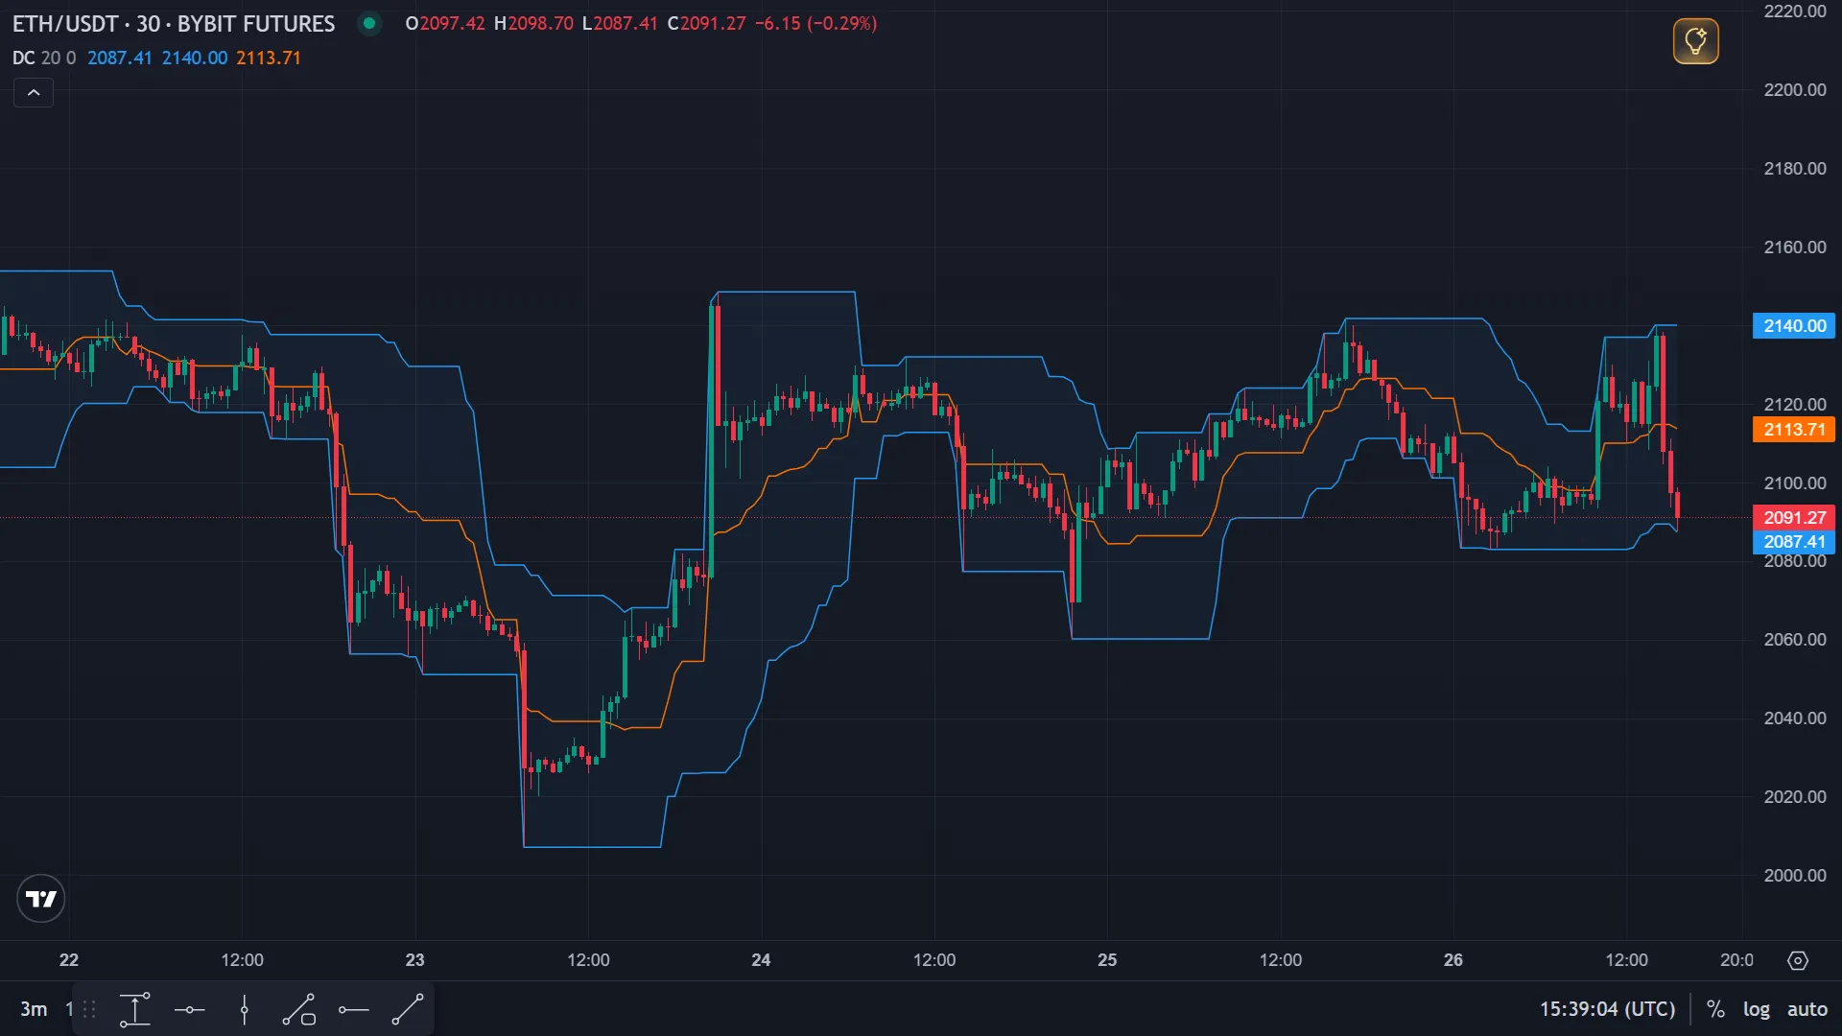Click legend low value L2087.41

click(620, 23)
